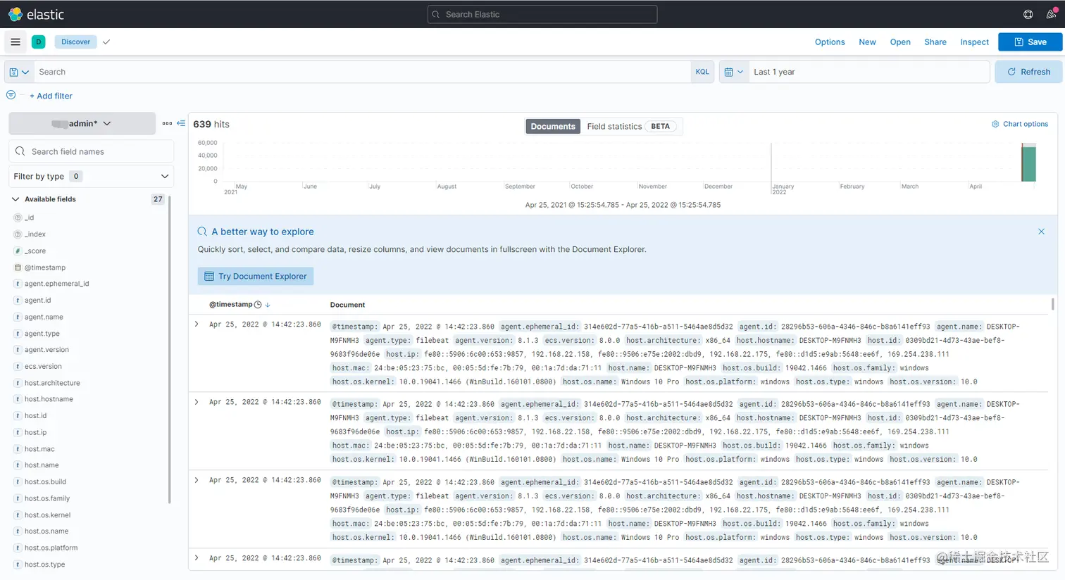Click the _index field type icon
The width and height of the screenshot is (1065, 580).
coord(18,234)
